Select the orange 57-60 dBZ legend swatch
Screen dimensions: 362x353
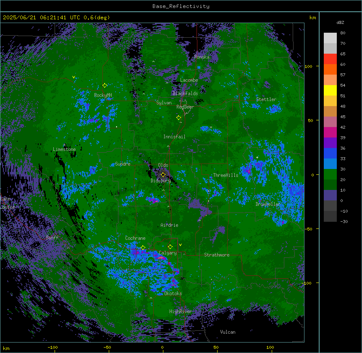330,69
